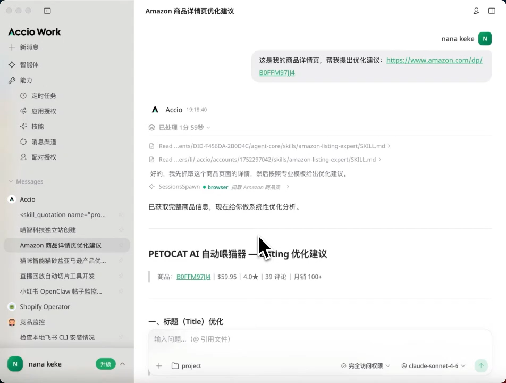Viewport: 506px width, 383px height.
Task: Select the Accio agent in Messages
Action: [28, 199]
